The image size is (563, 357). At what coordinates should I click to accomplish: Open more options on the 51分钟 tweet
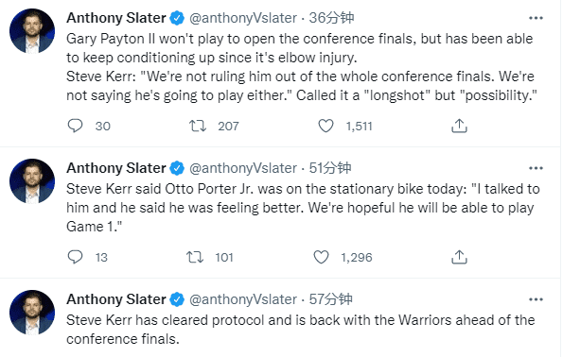536,168
